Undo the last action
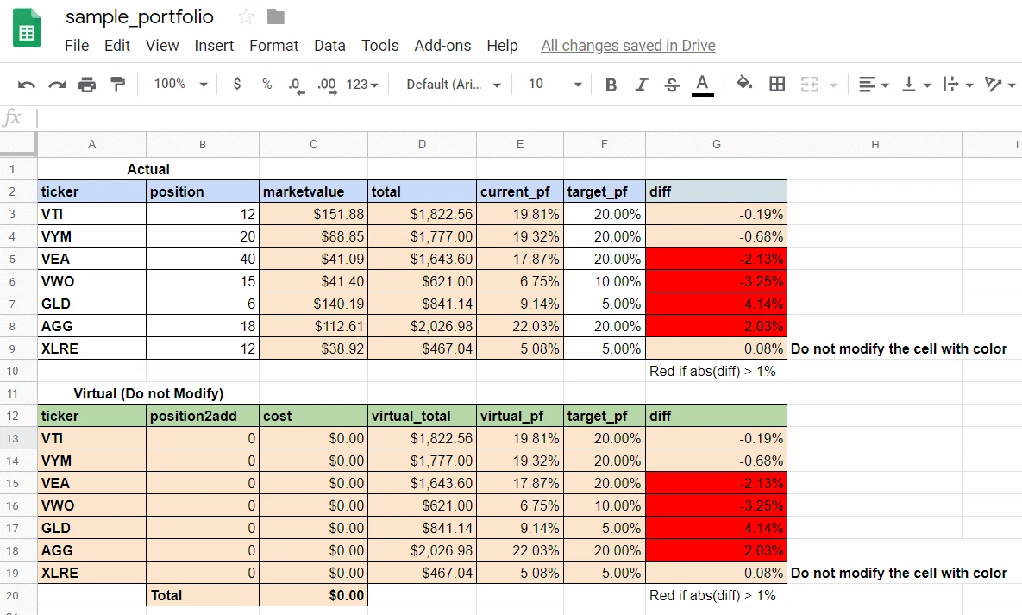The image size is (1022, 615). [x=27, y=85]
